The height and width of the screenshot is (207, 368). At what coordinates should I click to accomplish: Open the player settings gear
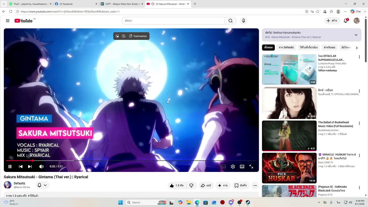click(x=233, y=166)
